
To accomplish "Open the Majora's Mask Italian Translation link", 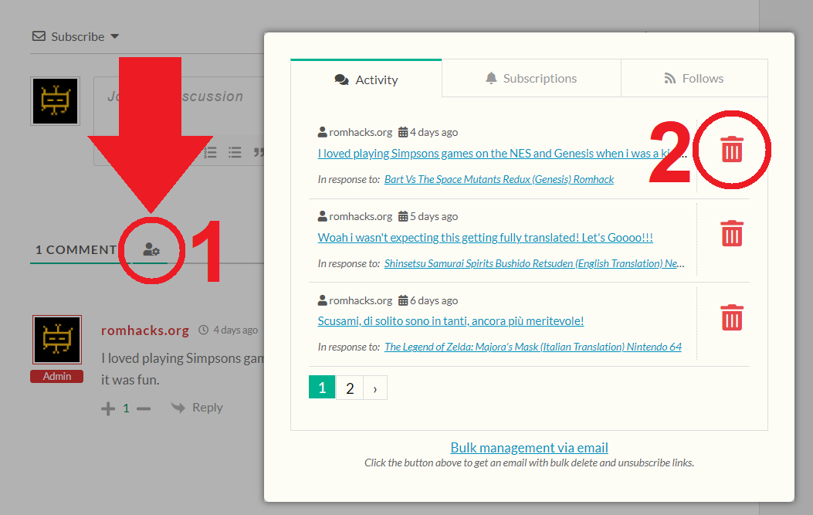I will click(533, 347).
